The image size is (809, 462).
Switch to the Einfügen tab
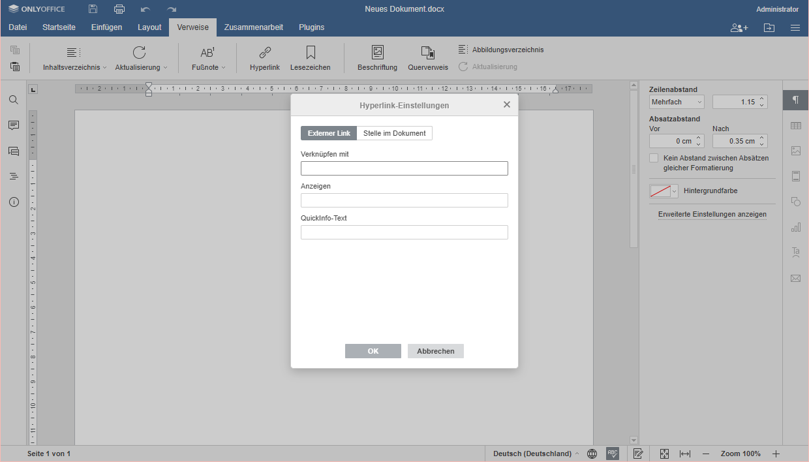click(x=106, y=27)
